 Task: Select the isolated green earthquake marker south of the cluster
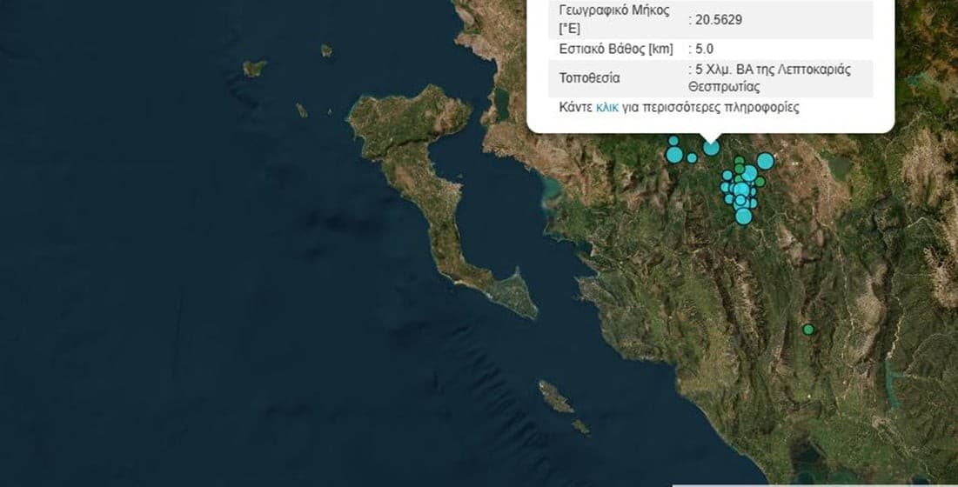click(808, 329)
